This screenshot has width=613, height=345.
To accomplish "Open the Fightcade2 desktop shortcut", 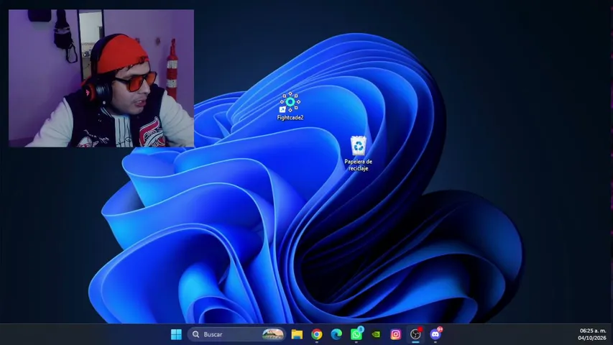I will (x=290, y=106).
